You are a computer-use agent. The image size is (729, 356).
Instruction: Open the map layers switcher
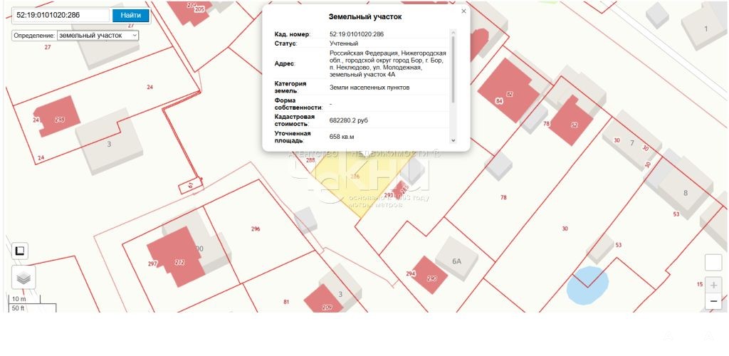click(23, 278)
